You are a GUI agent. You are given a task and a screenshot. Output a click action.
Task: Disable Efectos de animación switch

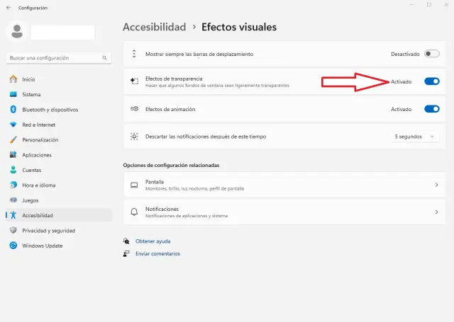point(431,109)
